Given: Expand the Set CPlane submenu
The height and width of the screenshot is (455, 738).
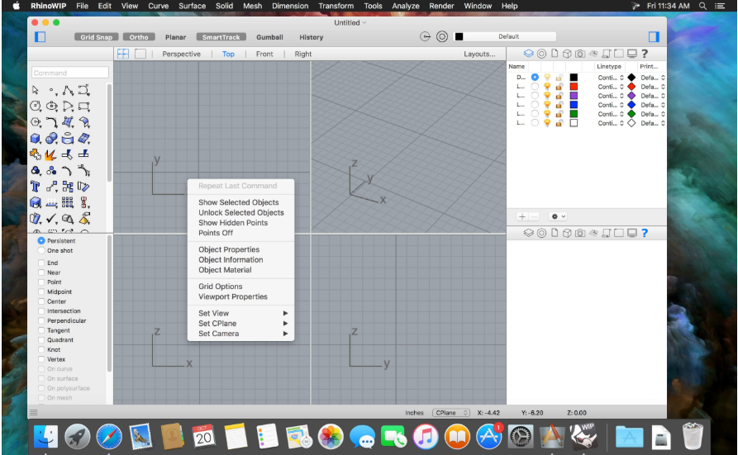Looking at the screenshot, I should (240, 323).
